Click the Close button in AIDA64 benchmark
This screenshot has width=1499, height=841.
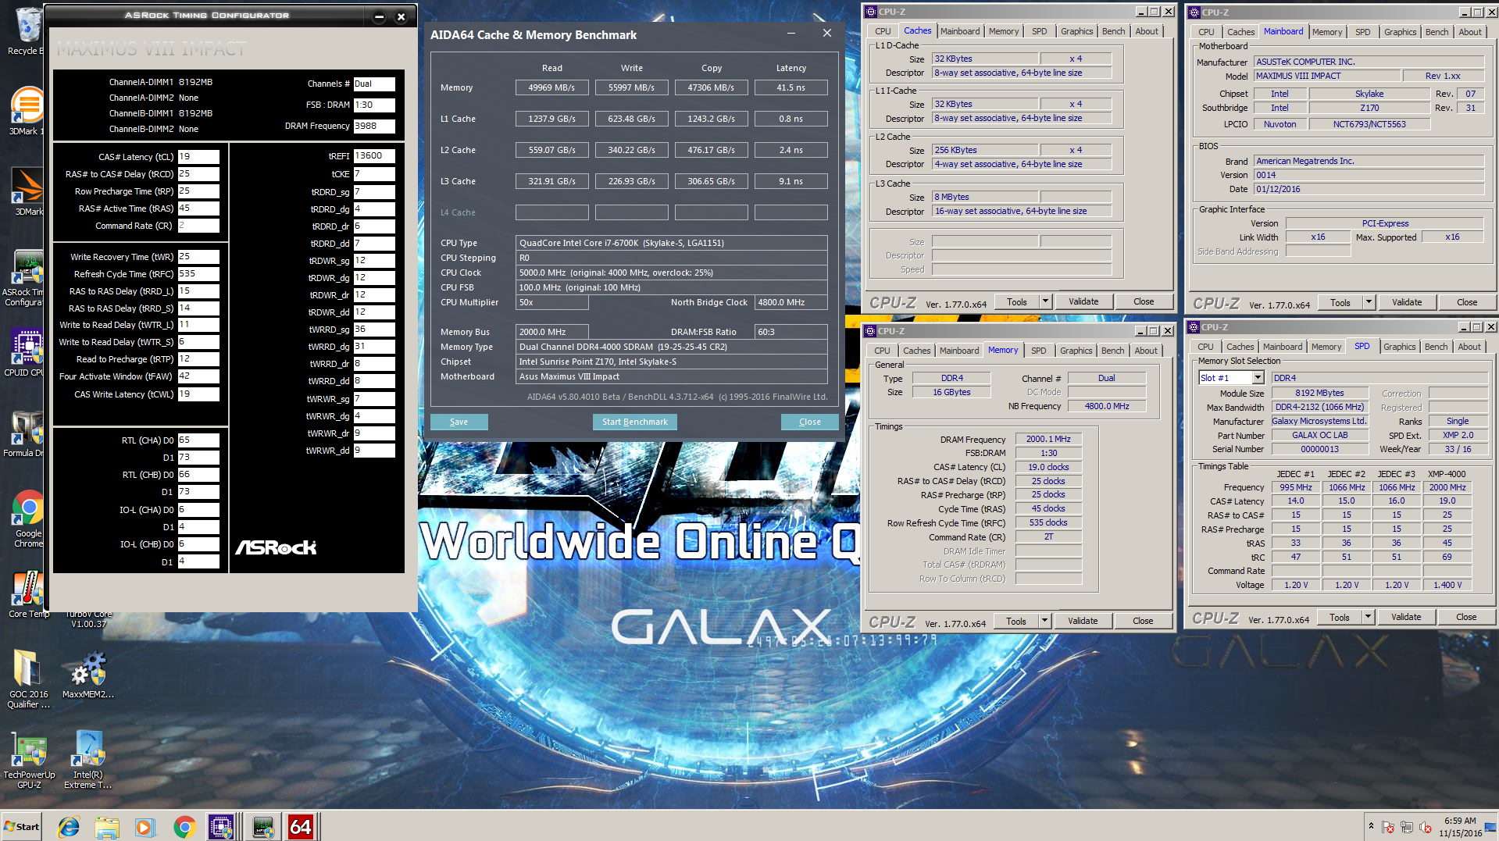(810, 422)
